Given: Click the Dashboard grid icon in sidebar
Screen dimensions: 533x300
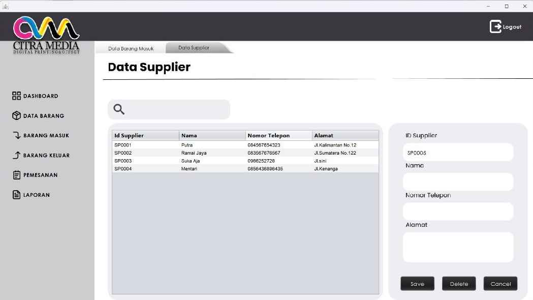Looking at the screenshot, I should point(16,96).
